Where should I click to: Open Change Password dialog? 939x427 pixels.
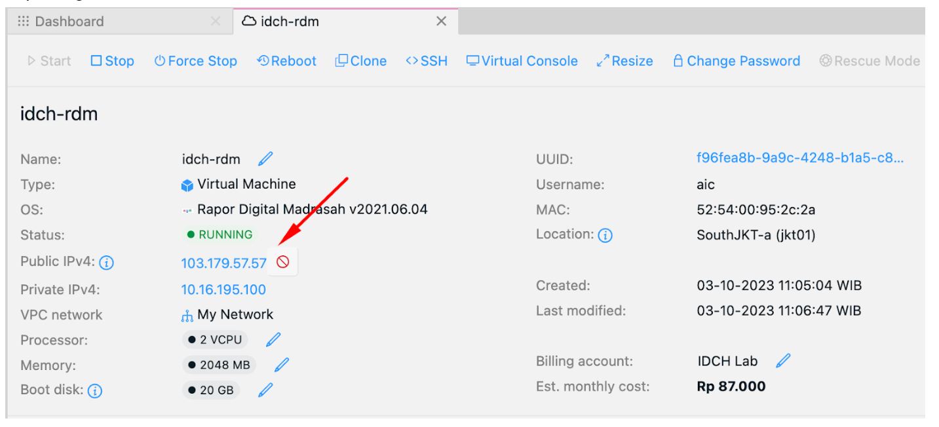coord(737,61)
